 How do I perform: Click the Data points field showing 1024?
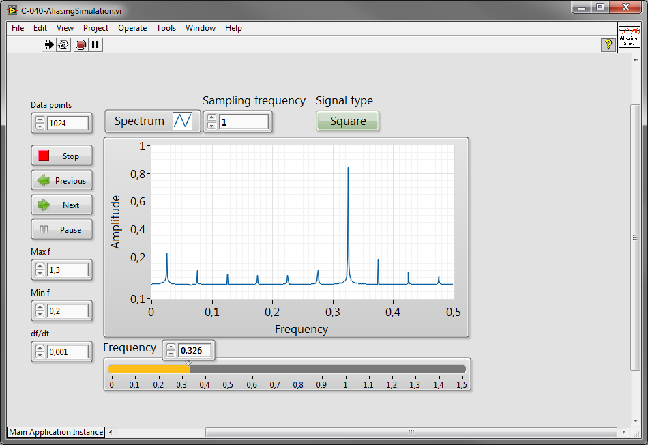point(68,124)
